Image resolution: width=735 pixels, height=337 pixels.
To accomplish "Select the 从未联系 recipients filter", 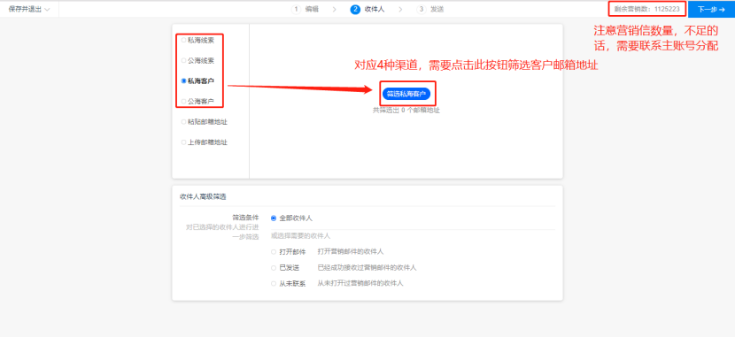I will pyautogui.click(x=289, y=283).
